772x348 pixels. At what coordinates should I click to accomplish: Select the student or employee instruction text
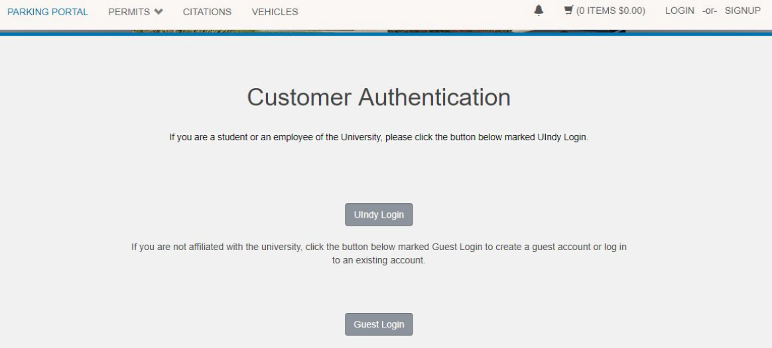379,138
